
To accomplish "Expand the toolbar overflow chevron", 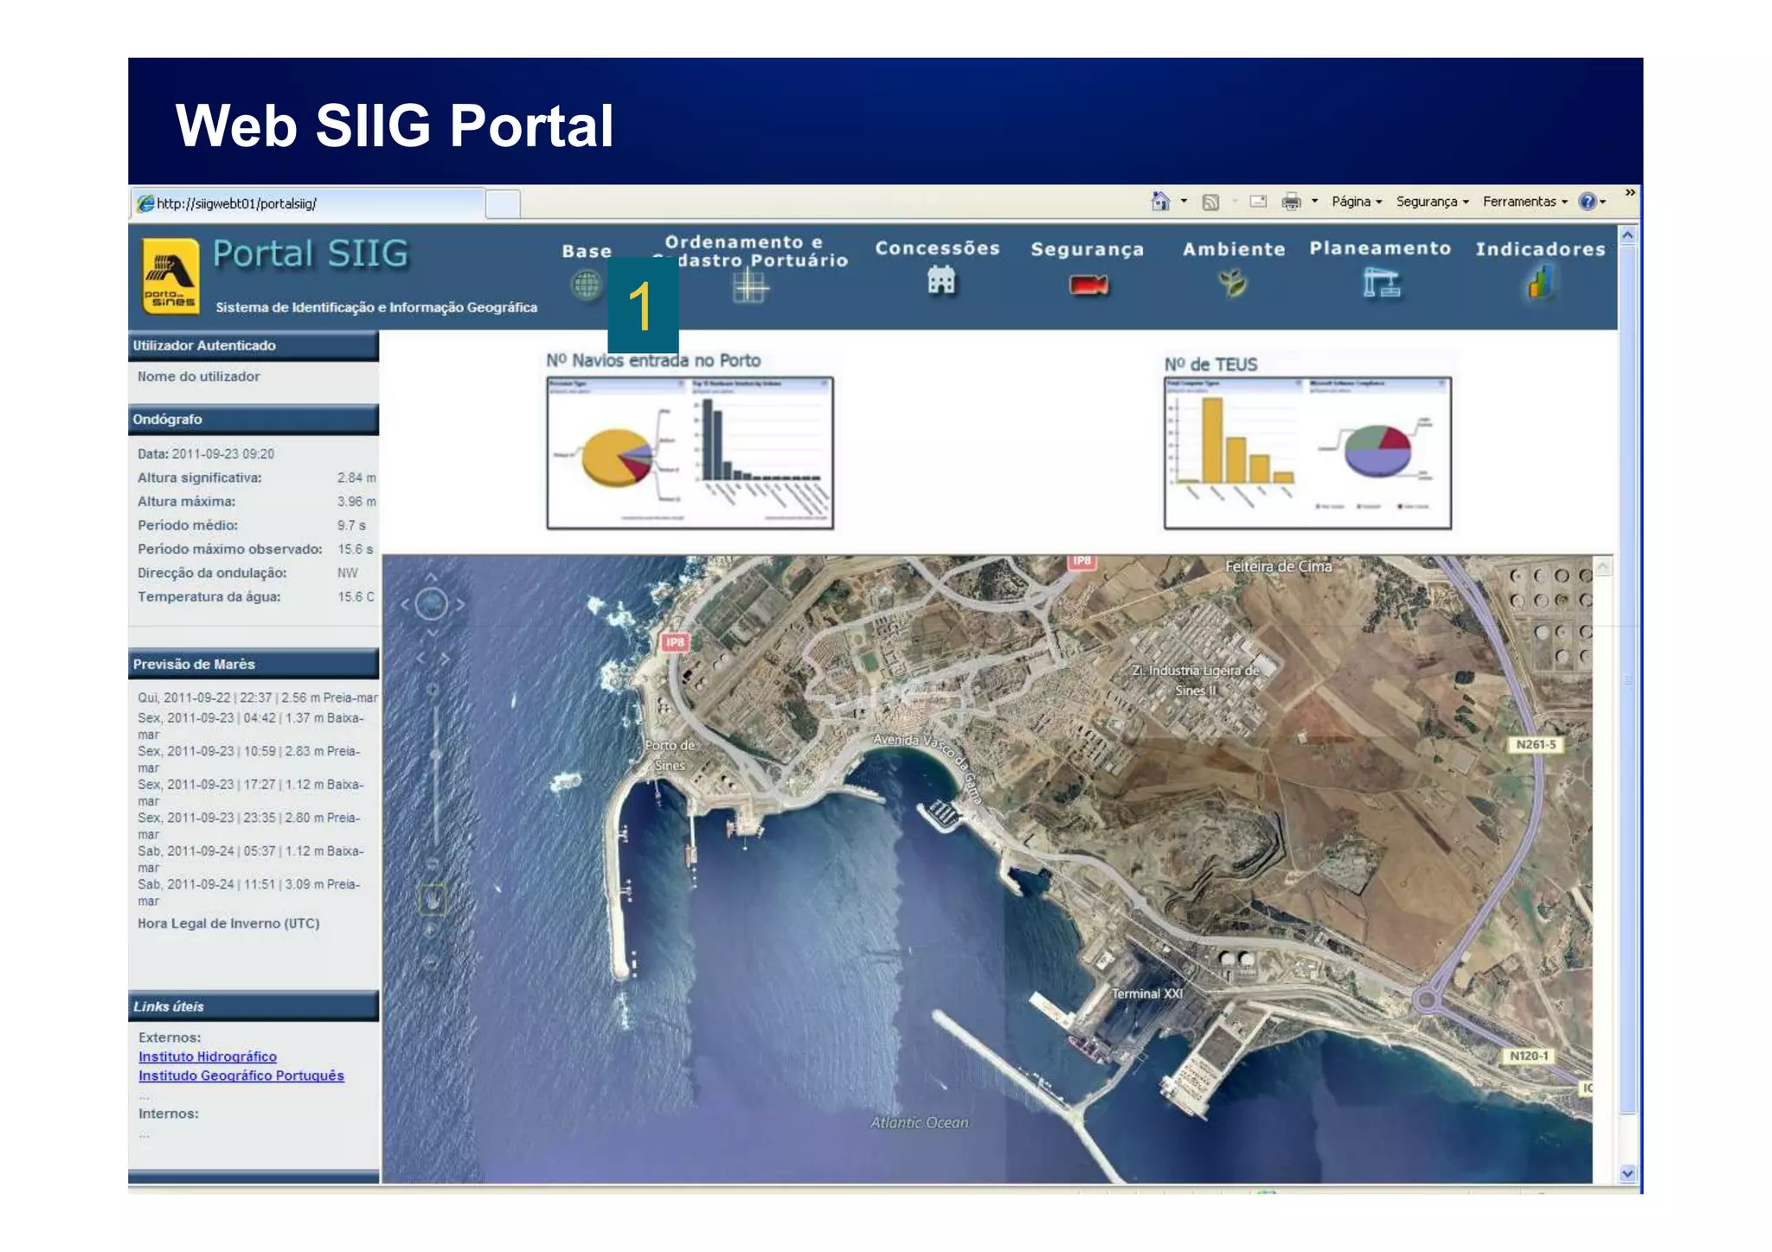I will 1629,193.
